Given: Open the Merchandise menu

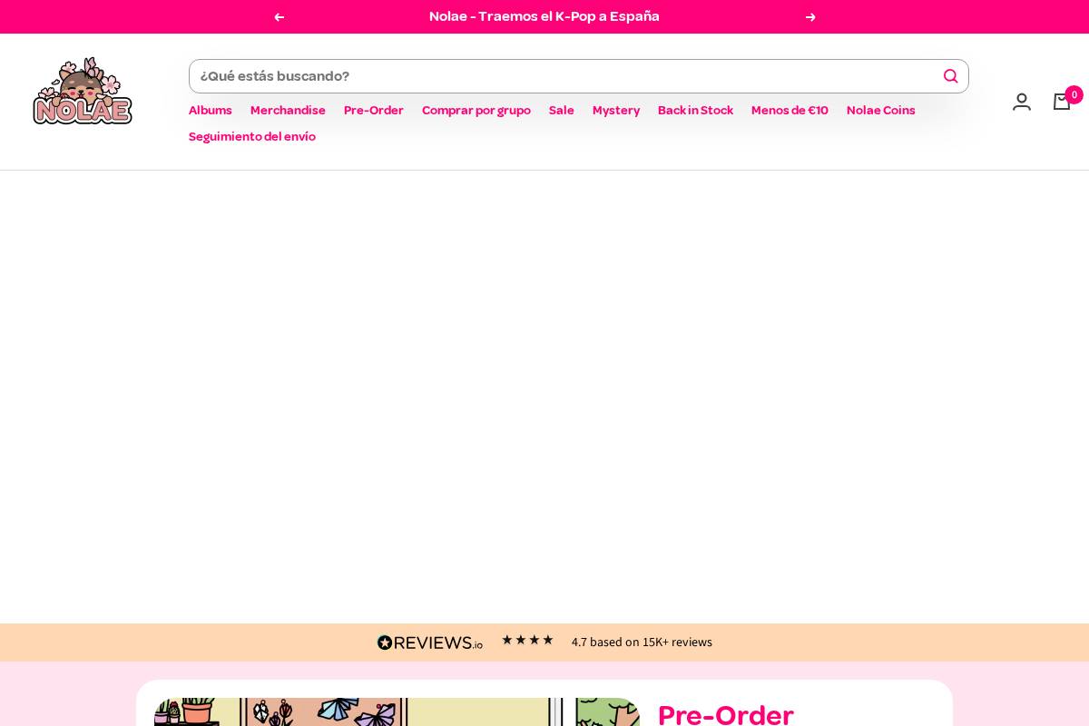Looking at the screenshot, I should (288, 111).
